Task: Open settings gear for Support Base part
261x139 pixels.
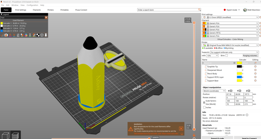Action: (x=255, y=81)
